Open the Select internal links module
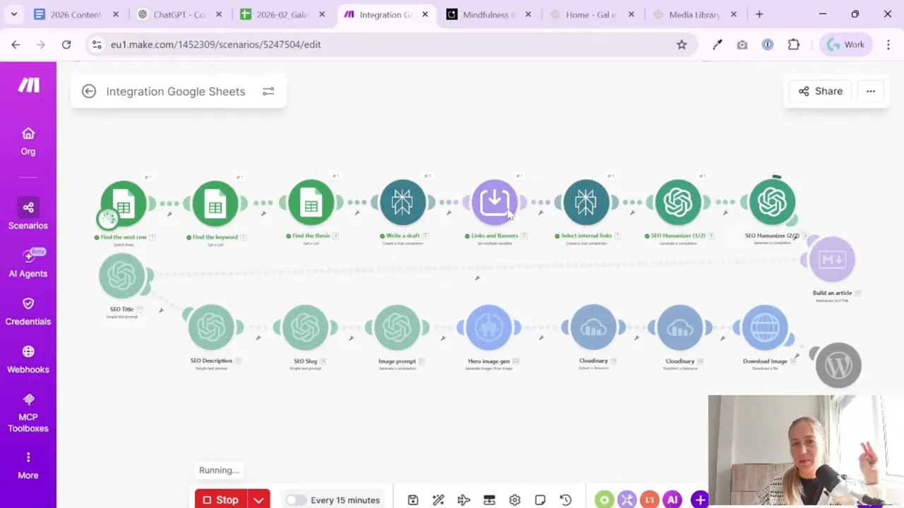 [585, 203]
